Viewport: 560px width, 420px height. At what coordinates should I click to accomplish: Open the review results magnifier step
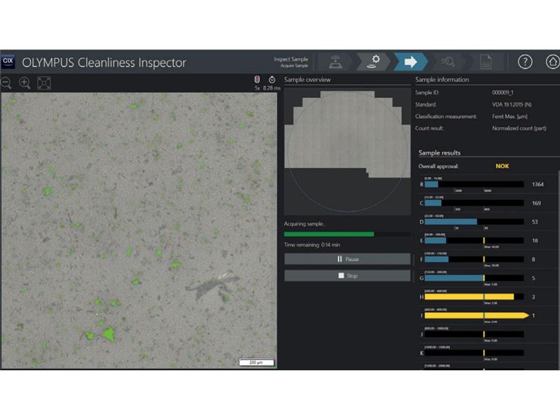(448, 62)
